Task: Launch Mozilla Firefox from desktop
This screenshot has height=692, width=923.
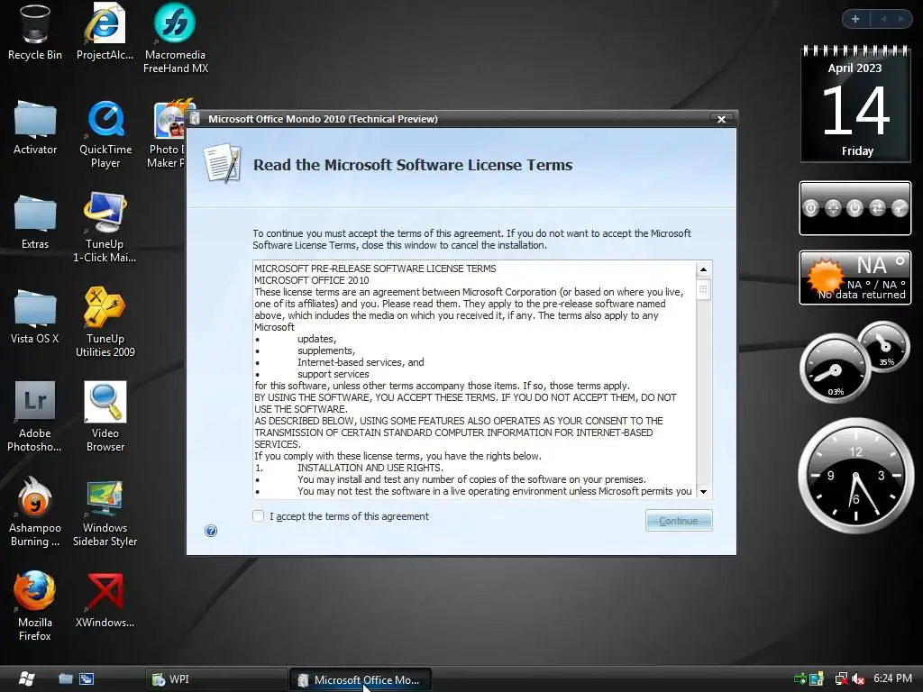Action: (35, 606)
